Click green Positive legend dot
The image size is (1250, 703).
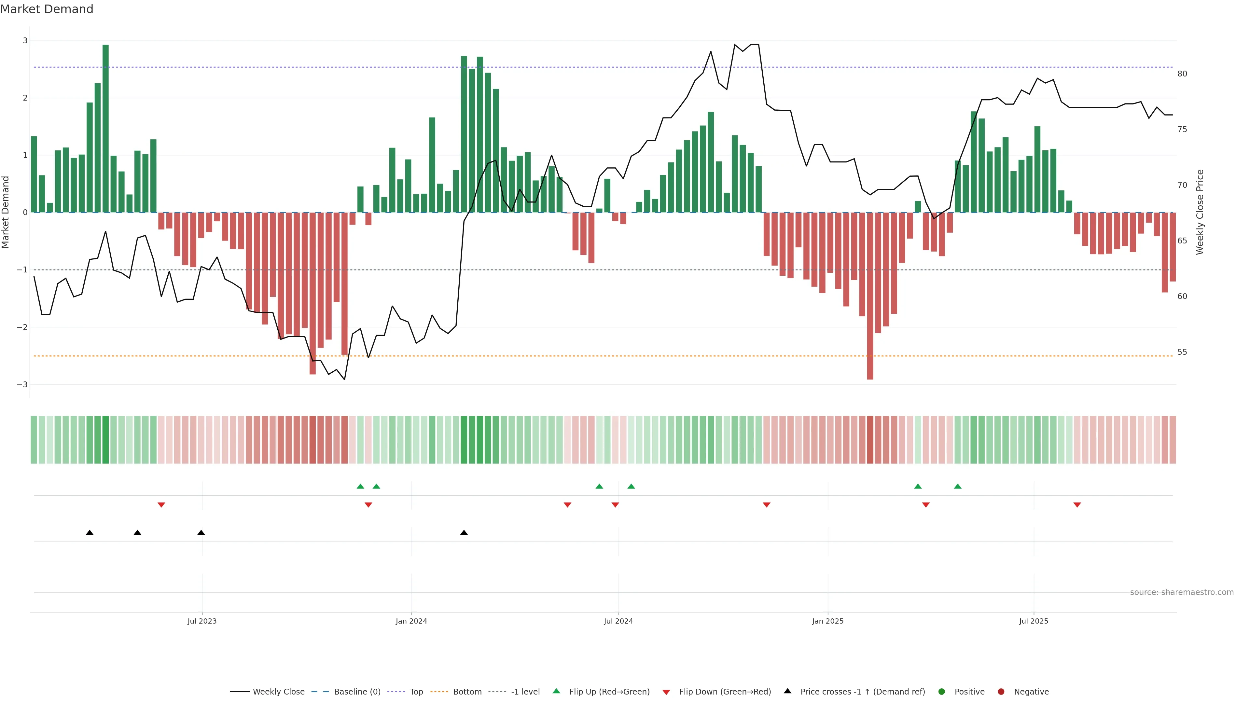(942, 692)
